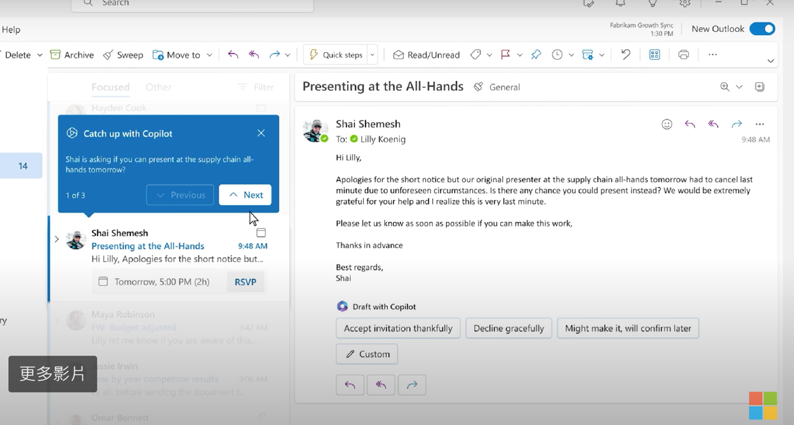Close the Catch up with Copilot popup
The image size is (794, 425).
tap(261, 133)
